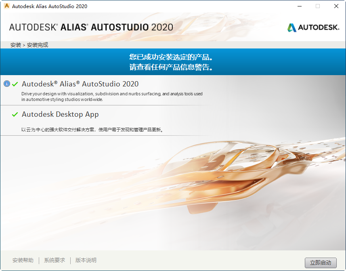Click the green checkmark next to Autodesk Desktop App

[x=15, y=114]
